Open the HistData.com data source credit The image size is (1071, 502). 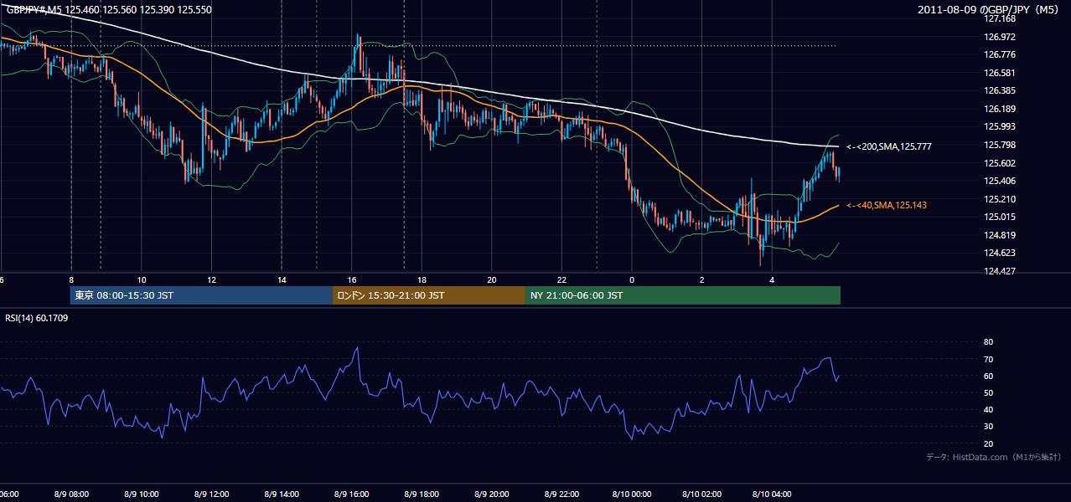tap(994, 457)
